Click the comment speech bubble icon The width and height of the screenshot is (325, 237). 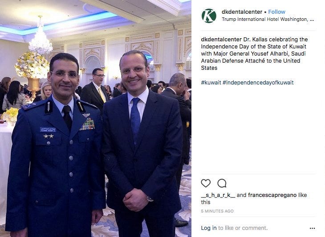point(222,183)
